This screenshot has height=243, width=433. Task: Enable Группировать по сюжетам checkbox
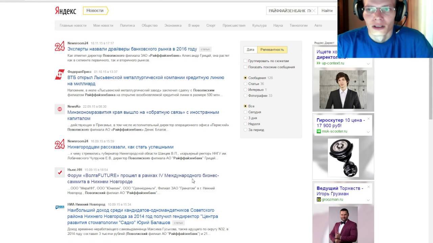246,61
